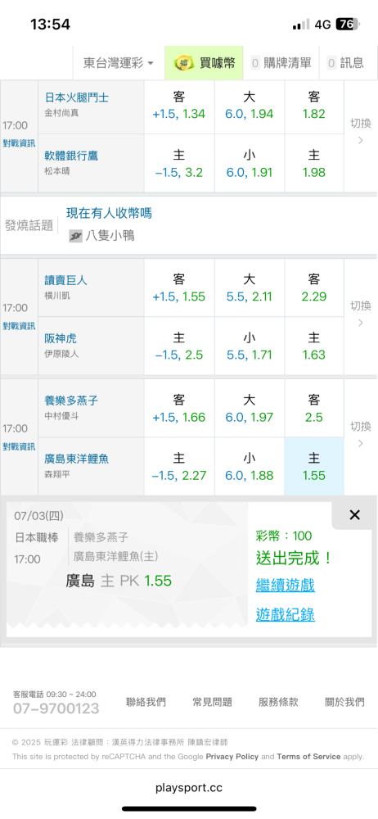
Task: Open the 東台灣運彩 dropdown
Action: tap(119, 63)
